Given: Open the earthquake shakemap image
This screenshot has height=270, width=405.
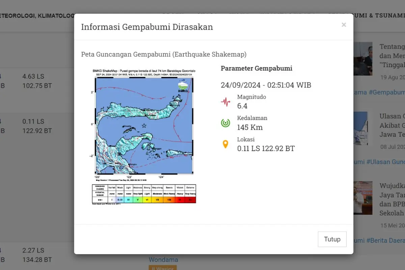Looking at the screenshot, I should point(144,137).
